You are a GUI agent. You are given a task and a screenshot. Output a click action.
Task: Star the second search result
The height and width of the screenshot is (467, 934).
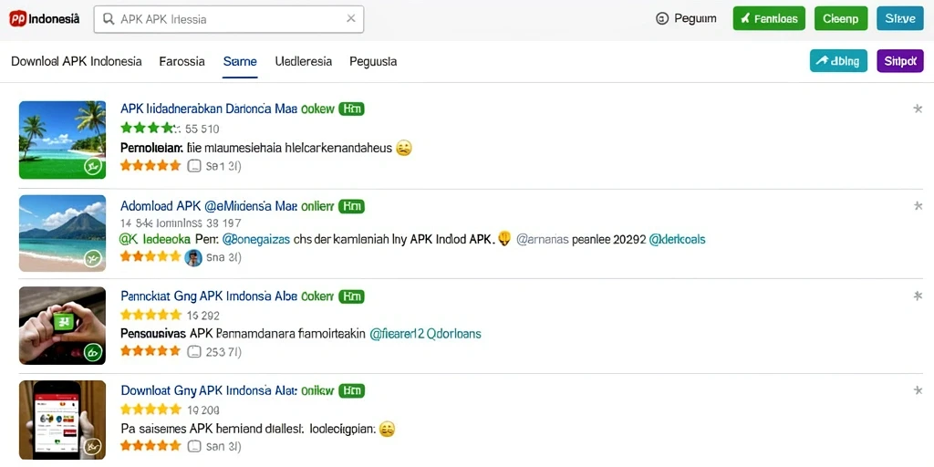[x=918, y=206]
